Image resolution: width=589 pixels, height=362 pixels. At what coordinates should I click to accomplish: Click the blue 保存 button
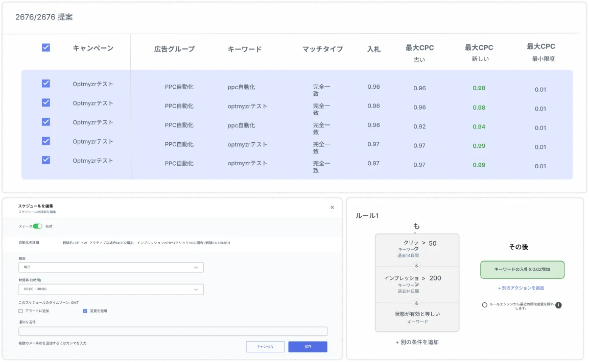(x=308, y=347)
